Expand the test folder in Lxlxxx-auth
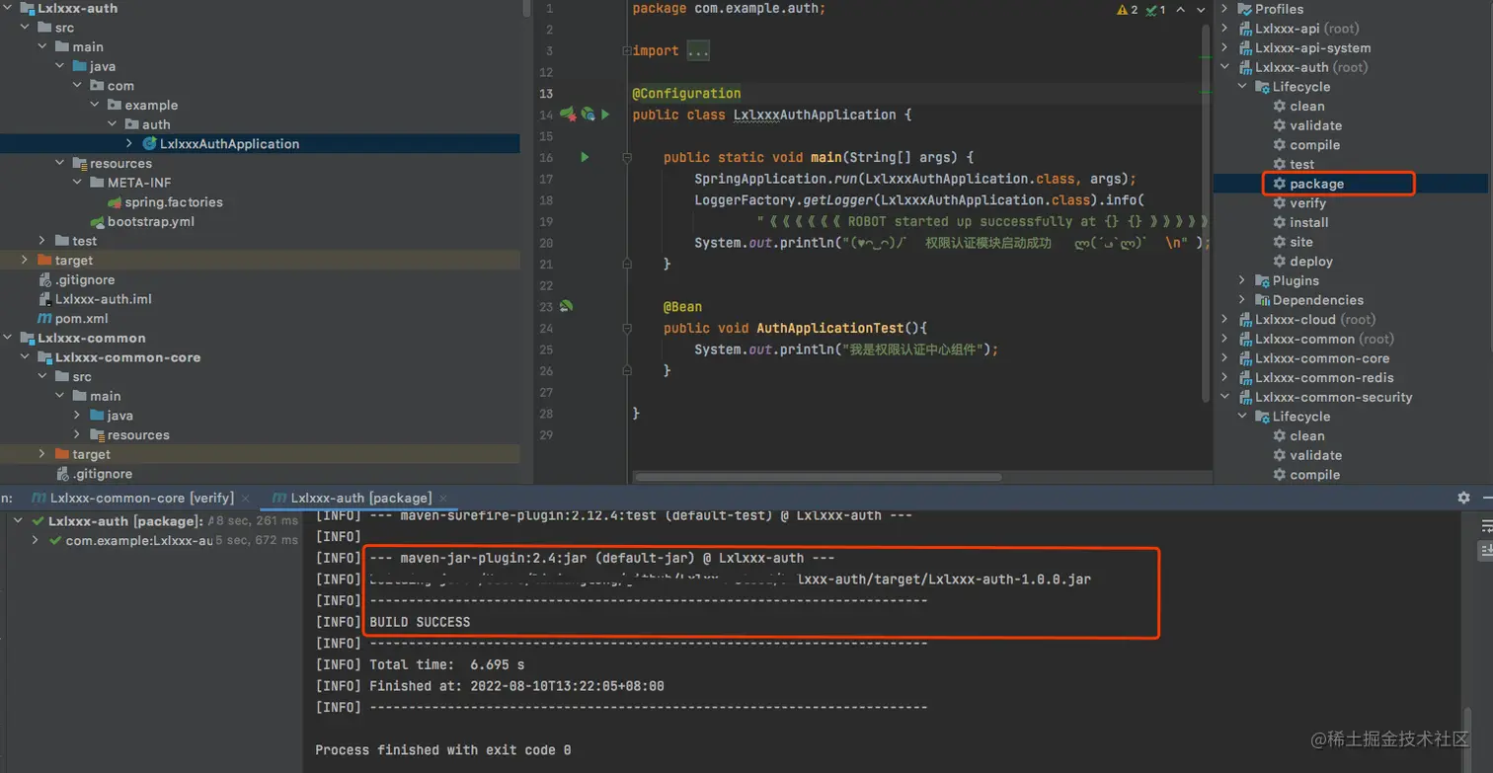The height and width of the screenshot is (773, 1493). pyautogui.click(x=42, y=241)
